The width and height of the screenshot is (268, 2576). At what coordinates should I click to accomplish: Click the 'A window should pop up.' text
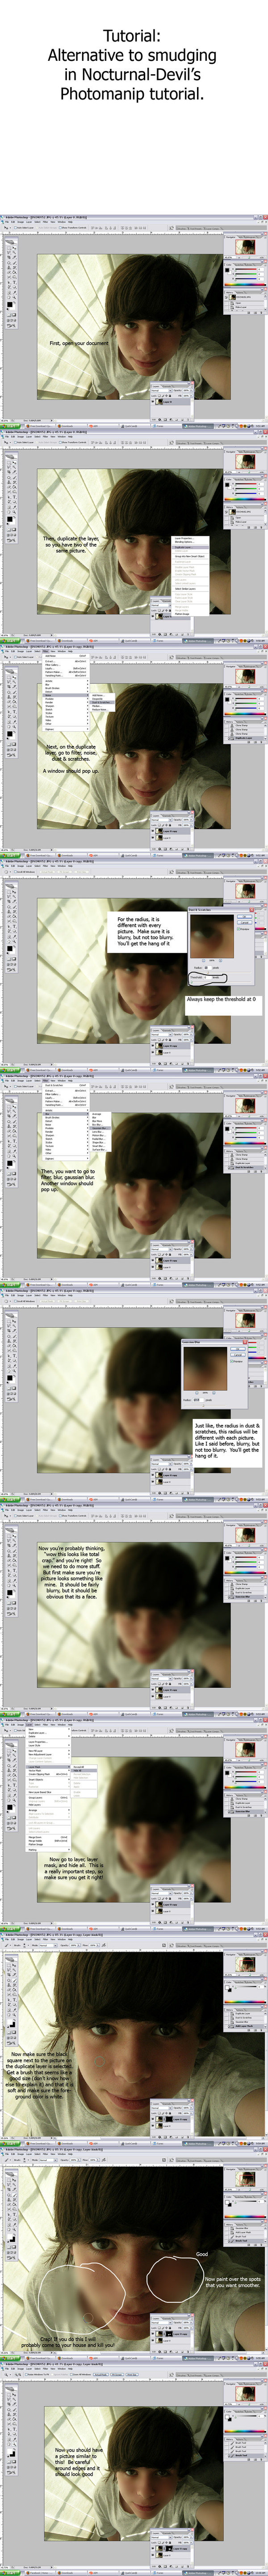(71, 771)
